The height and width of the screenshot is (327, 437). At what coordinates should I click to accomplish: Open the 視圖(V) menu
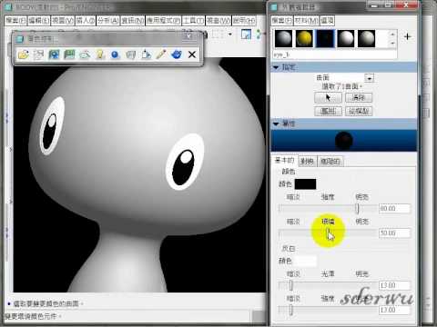pyautogui.click(x=63, y=21)
